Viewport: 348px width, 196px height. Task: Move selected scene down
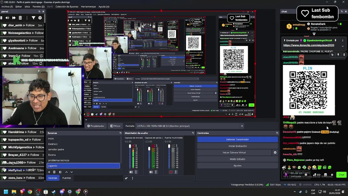tap(72, 172)
